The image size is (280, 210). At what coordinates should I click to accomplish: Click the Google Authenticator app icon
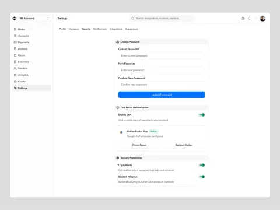121,132
